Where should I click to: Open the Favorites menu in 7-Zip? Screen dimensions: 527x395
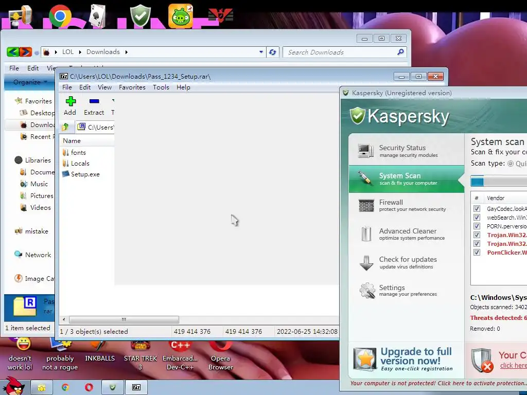[x=132, y=87]
